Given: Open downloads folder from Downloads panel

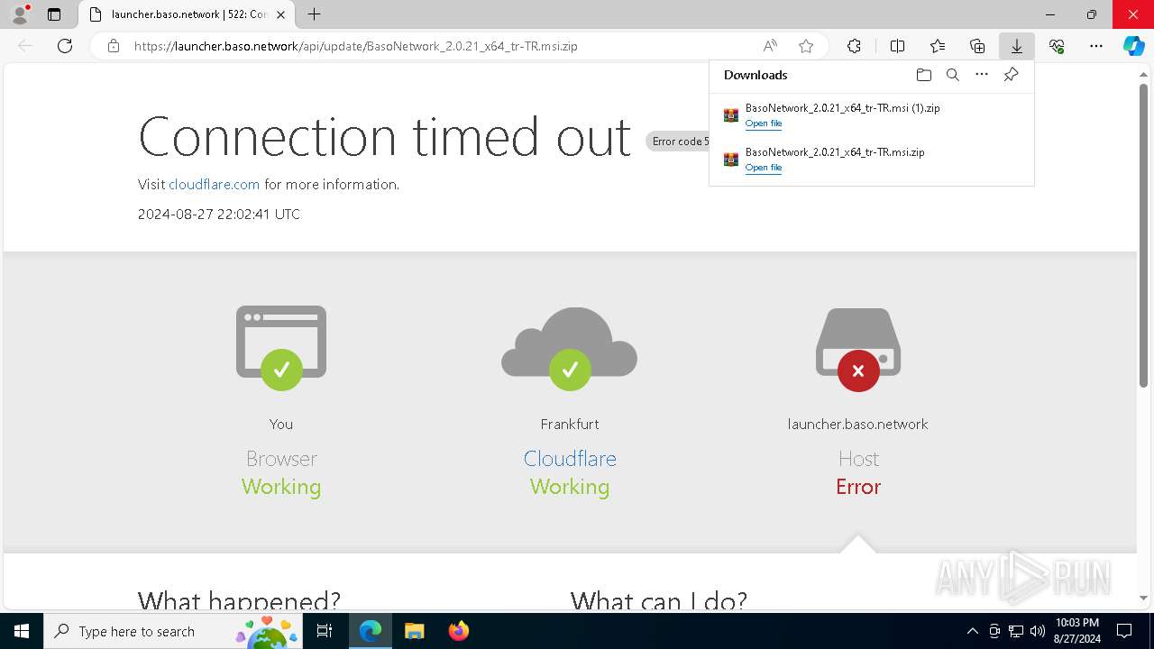Looking at the screenshot, I should (x=924, y=75).
